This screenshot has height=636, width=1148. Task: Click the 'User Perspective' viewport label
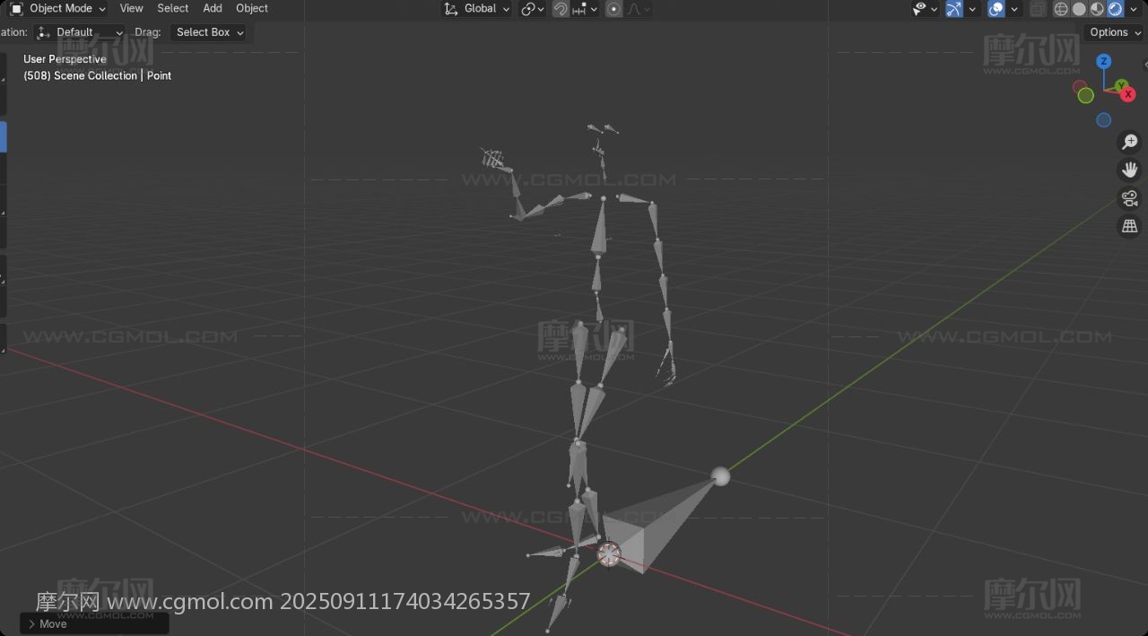[65, 59]
